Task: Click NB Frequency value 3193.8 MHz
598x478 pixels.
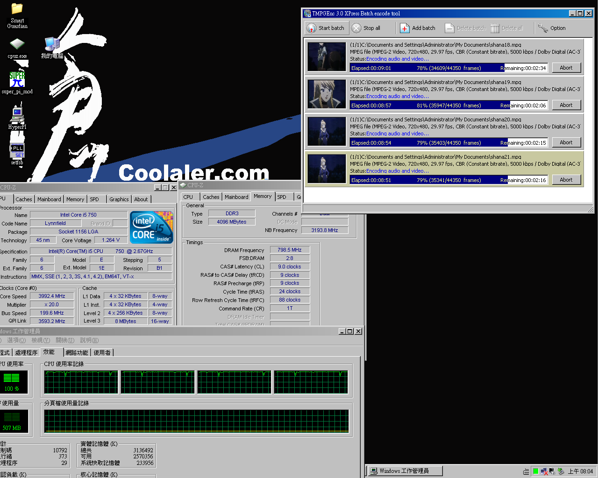Action: pos(325,230)
